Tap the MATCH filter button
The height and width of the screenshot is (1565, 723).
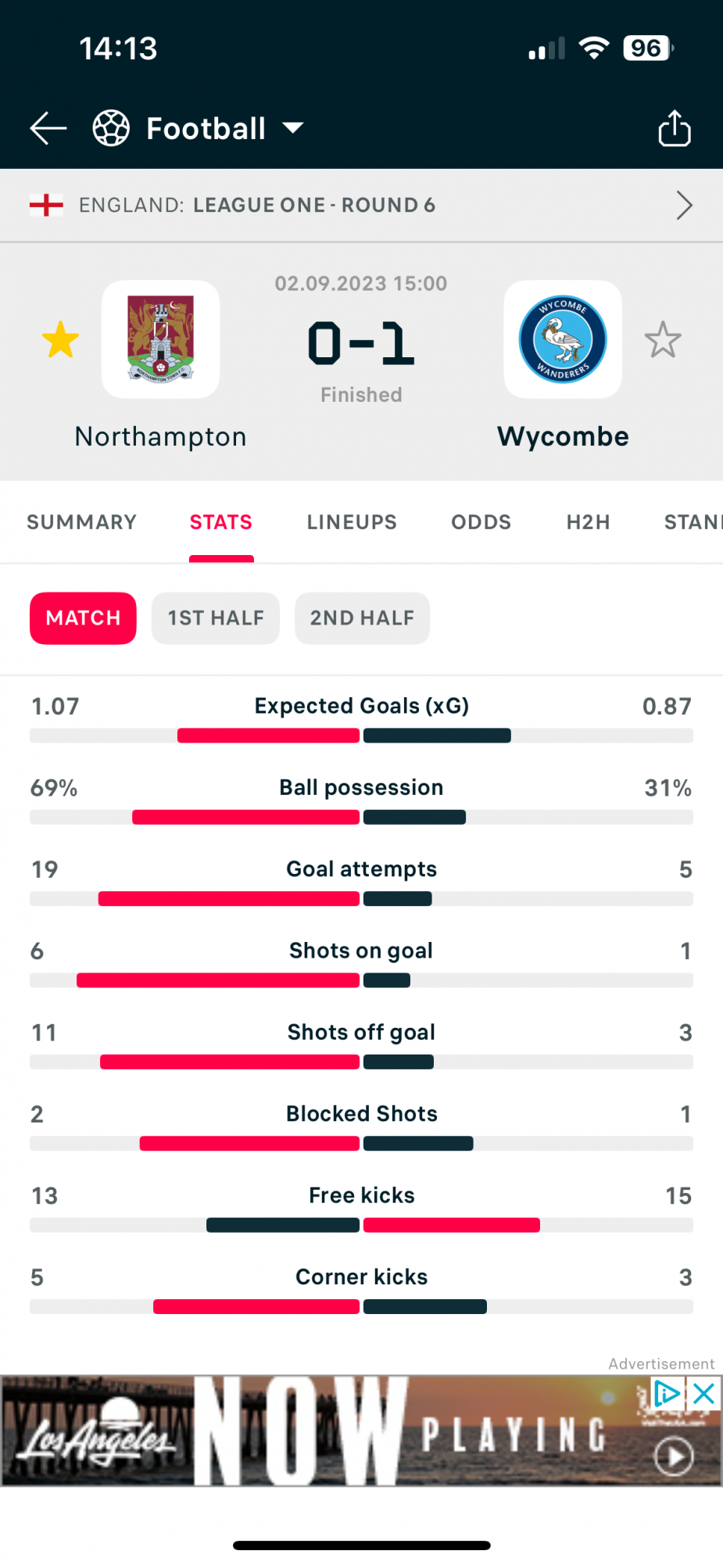(83, 618)
